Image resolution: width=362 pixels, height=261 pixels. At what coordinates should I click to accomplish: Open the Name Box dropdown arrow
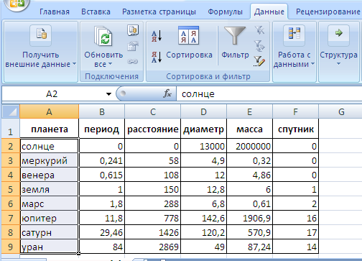click(108, 94)
